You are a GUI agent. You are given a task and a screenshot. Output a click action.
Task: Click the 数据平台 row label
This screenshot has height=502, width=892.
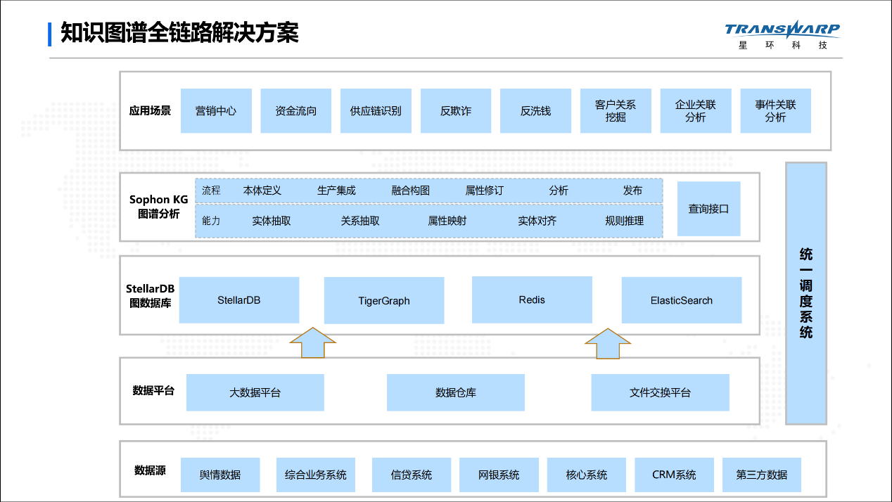153,391
